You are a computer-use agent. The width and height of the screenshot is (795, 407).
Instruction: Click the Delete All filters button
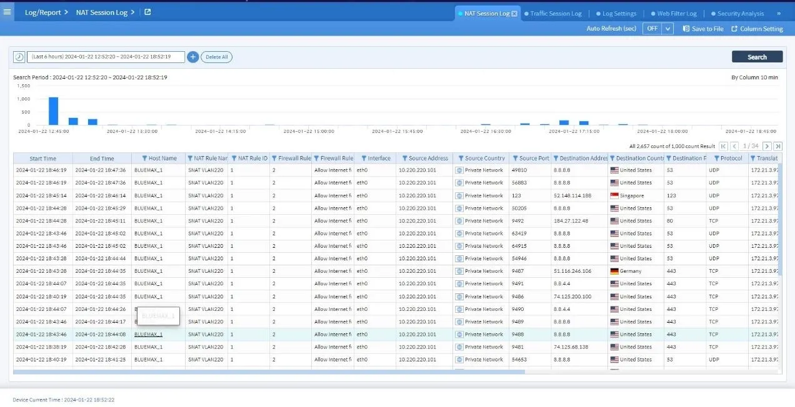(x=217, y=57)
